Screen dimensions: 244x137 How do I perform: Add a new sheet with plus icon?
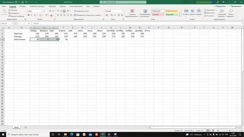click(x=26, y=127)
